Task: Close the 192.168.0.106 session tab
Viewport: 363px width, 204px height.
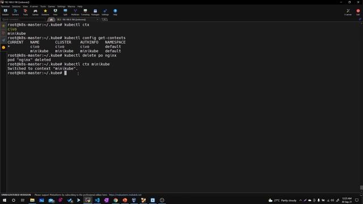Action: click(98, 19)
